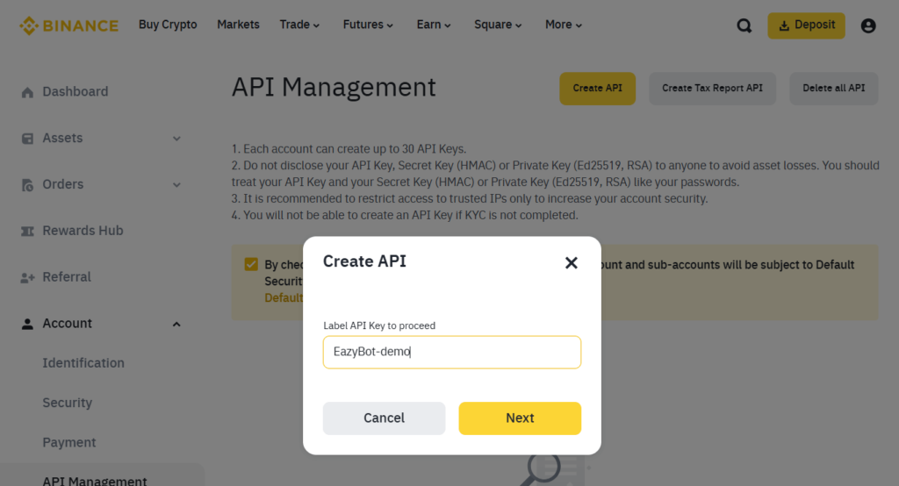Click the Deposit button

[x=806, y=25]
